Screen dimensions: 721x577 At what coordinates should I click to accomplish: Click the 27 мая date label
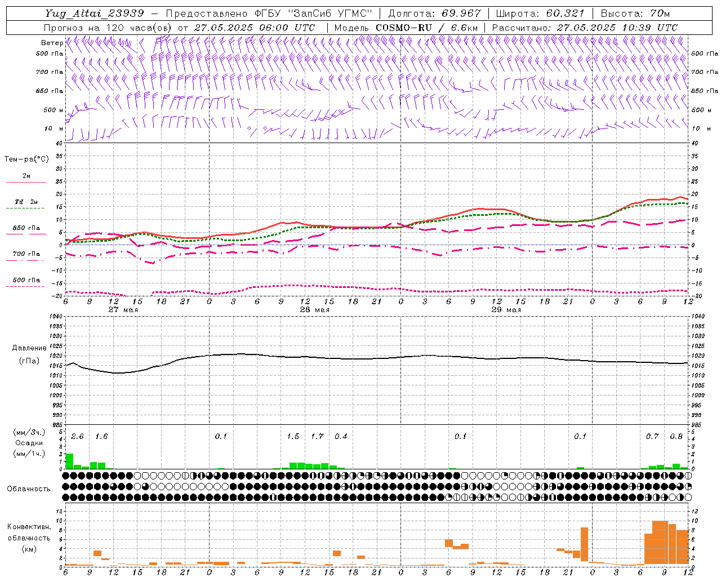[123, 310]
